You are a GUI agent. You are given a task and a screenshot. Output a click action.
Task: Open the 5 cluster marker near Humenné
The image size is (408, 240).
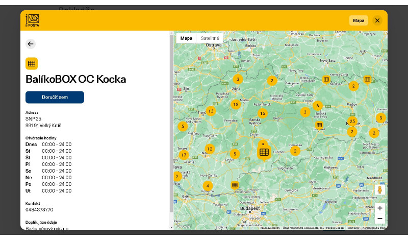[381, 118]
